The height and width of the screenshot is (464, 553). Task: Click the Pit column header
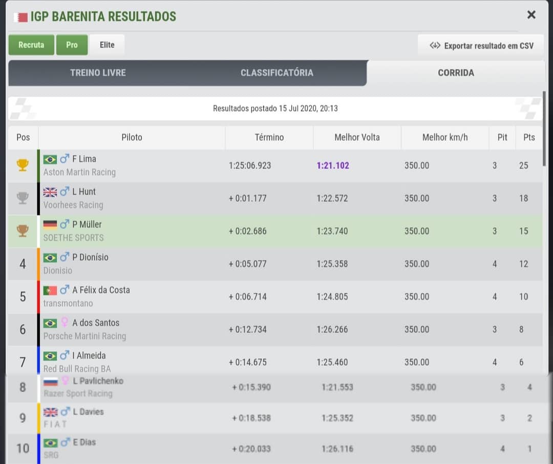[x=502, y=137]
